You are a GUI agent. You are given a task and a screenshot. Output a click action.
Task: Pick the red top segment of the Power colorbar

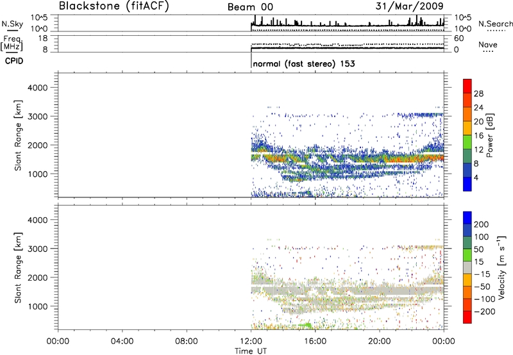point(467,87)
